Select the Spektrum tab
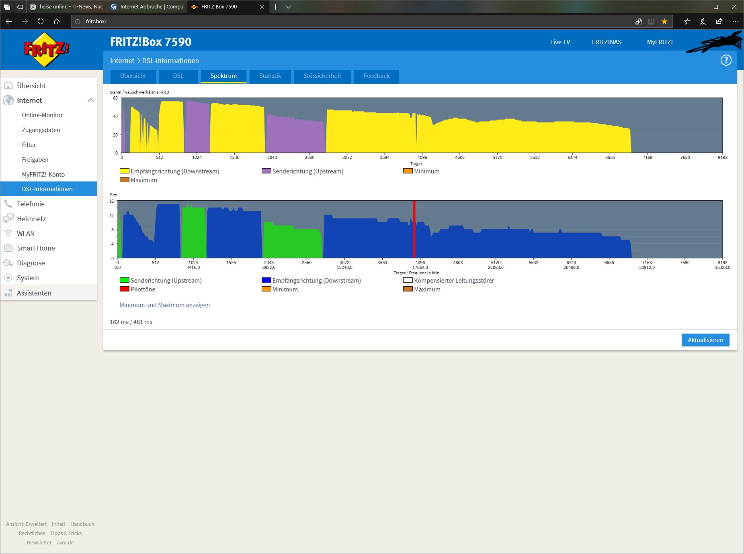744x554 pixels. [223, 76]
